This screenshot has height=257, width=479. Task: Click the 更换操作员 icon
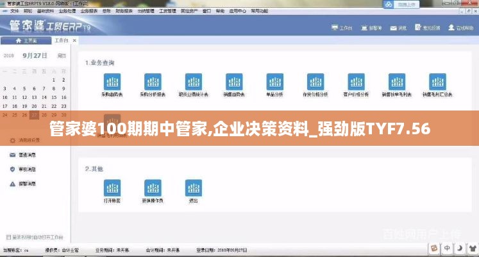pos(153,188)
